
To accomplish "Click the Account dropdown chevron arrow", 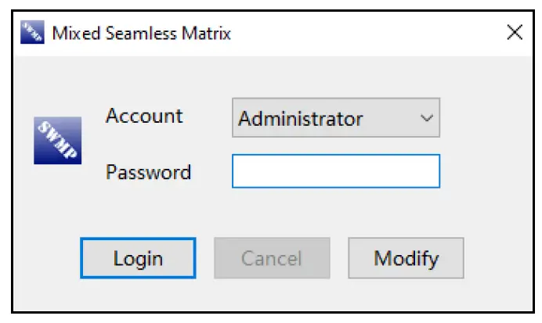I will click(427, 118).
